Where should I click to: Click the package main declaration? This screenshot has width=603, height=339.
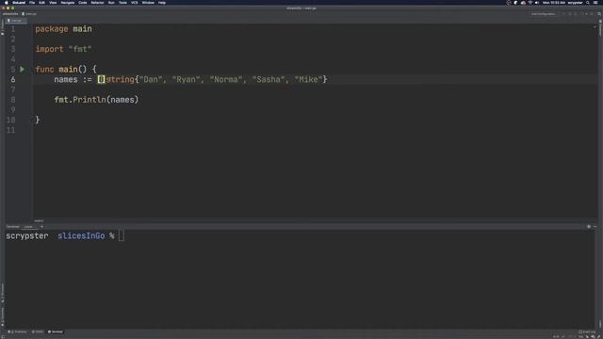(63, 29)
